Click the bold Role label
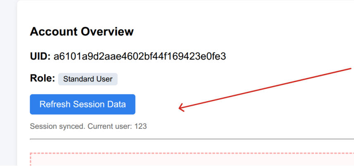This screenshot has width=354, height=166. (42, 78)
